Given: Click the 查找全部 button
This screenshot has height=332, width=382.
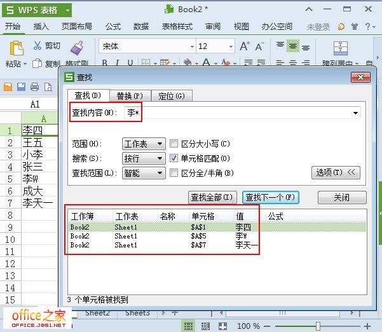Looking at the screenshot, I should tap(213, 197).
